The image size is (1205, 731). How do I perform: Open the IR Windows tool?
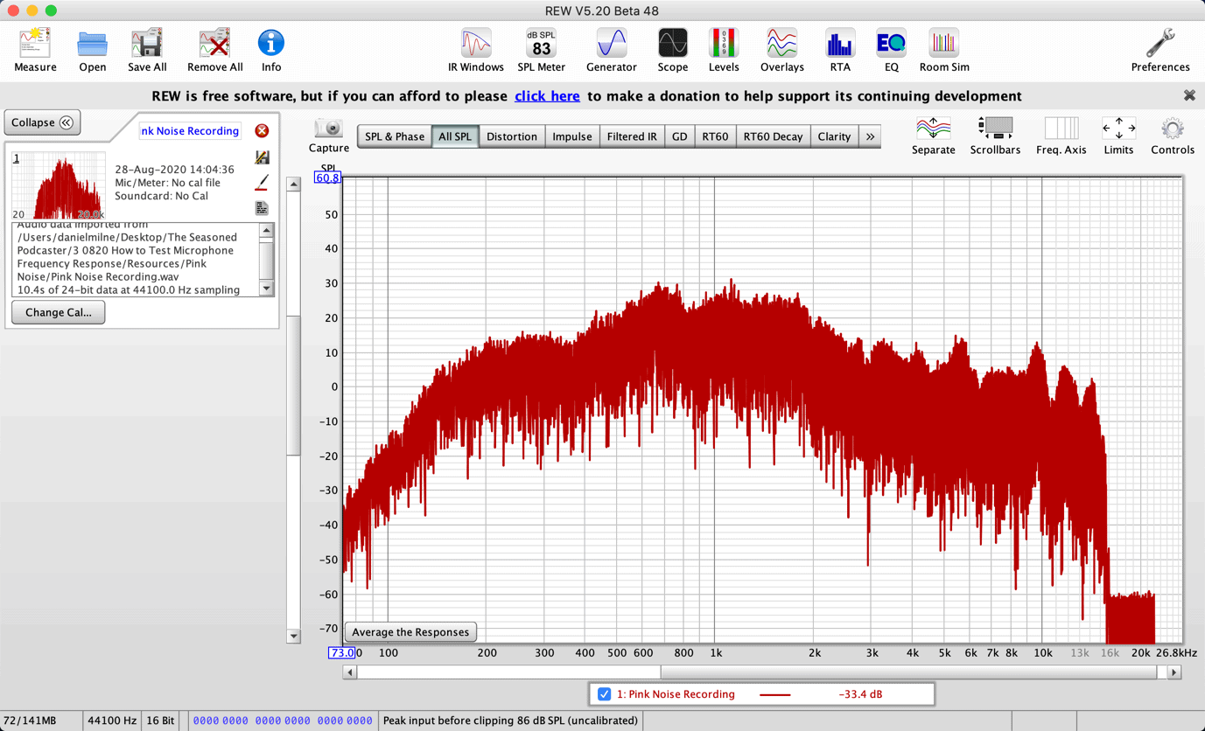tap(475, 48)
